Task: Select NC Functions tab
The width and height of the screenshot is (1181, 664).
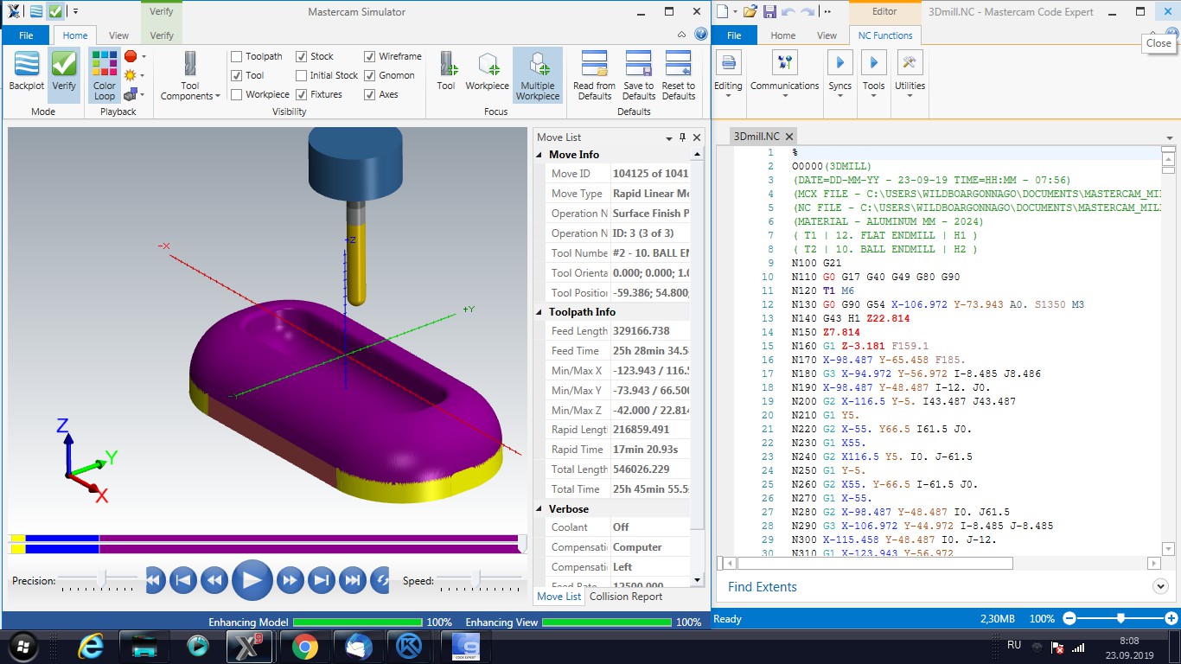Action: click(885, 35)
